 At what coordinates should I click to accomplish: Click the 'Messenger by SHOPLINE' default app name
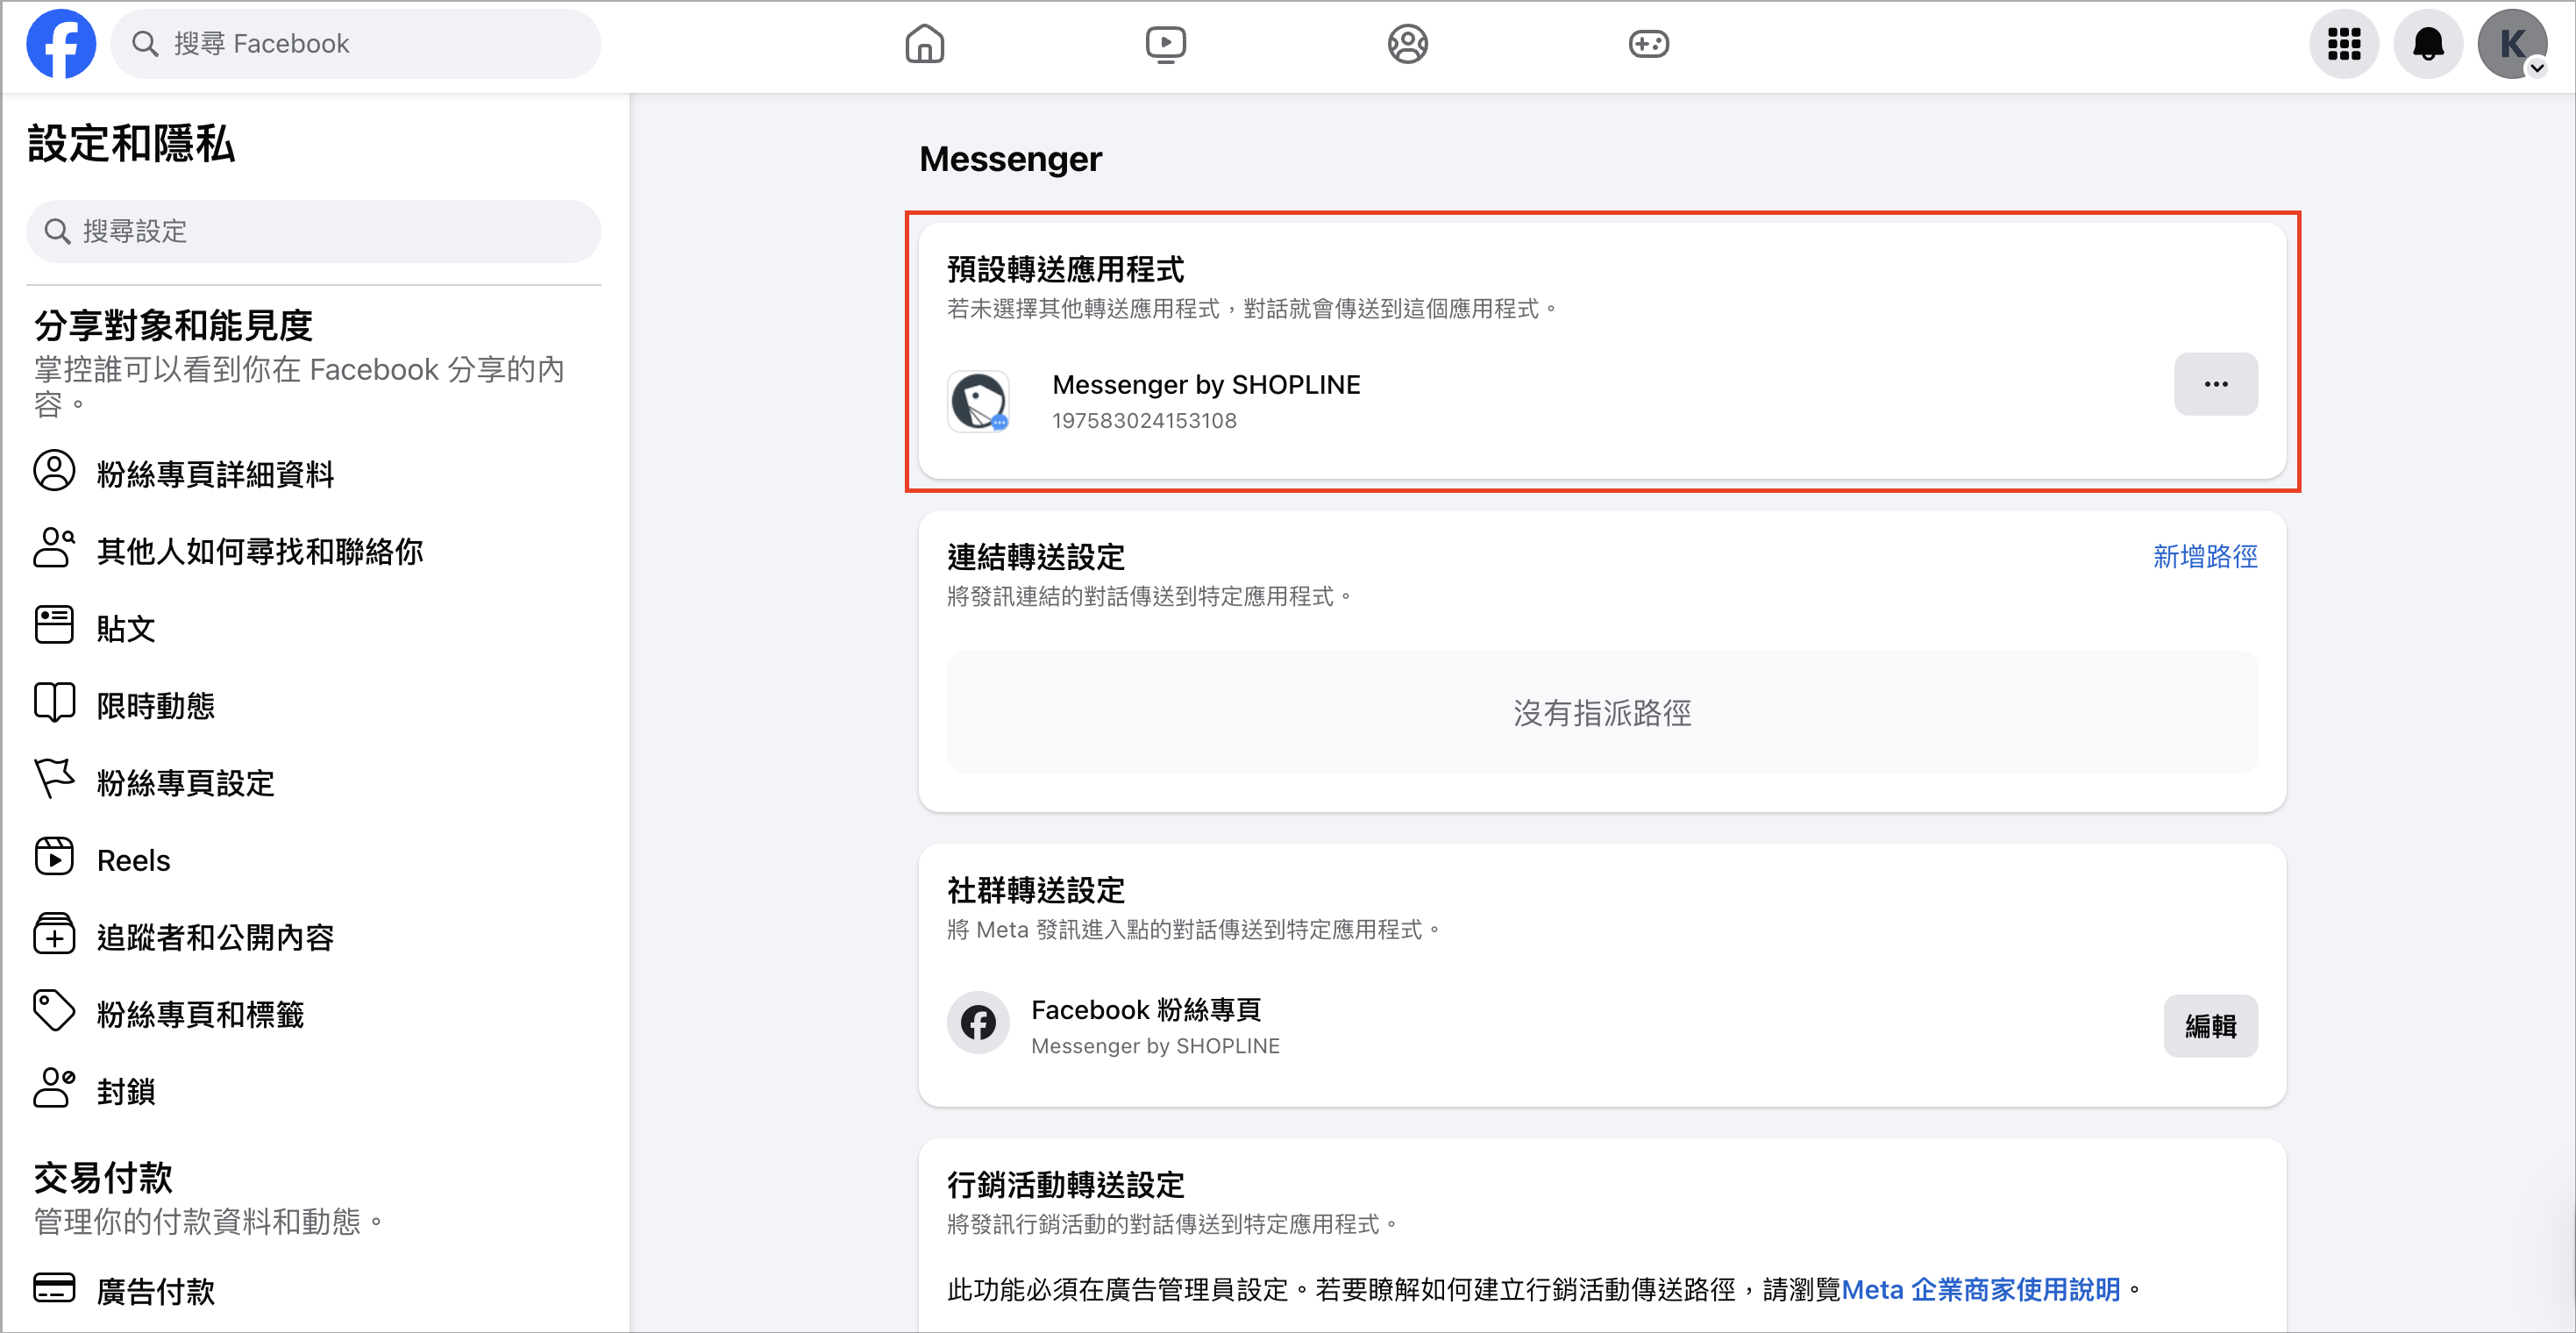1206,385
